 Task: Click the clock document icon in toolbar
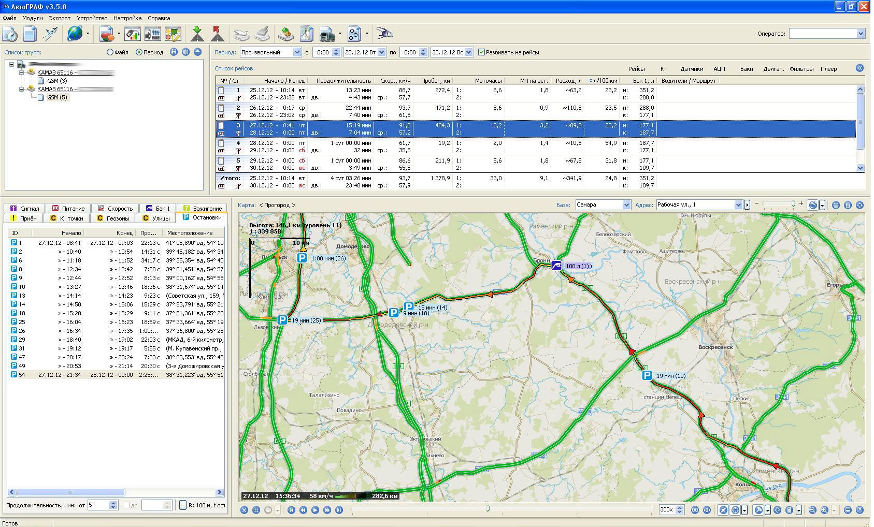(x=10, y=34)
